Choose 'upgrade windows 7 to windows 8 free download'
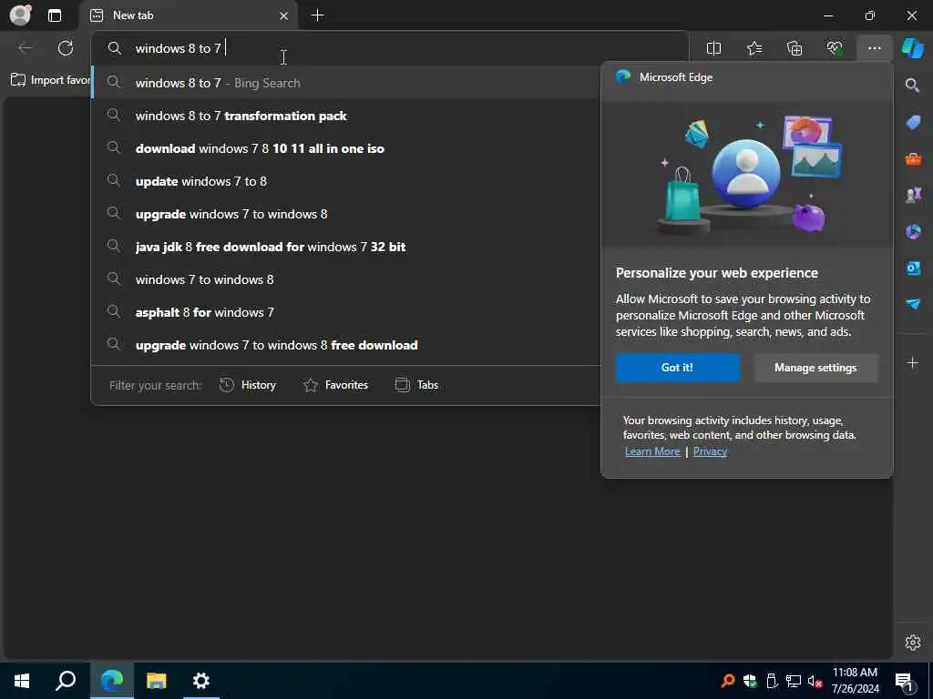 click(x=345, y=345)
